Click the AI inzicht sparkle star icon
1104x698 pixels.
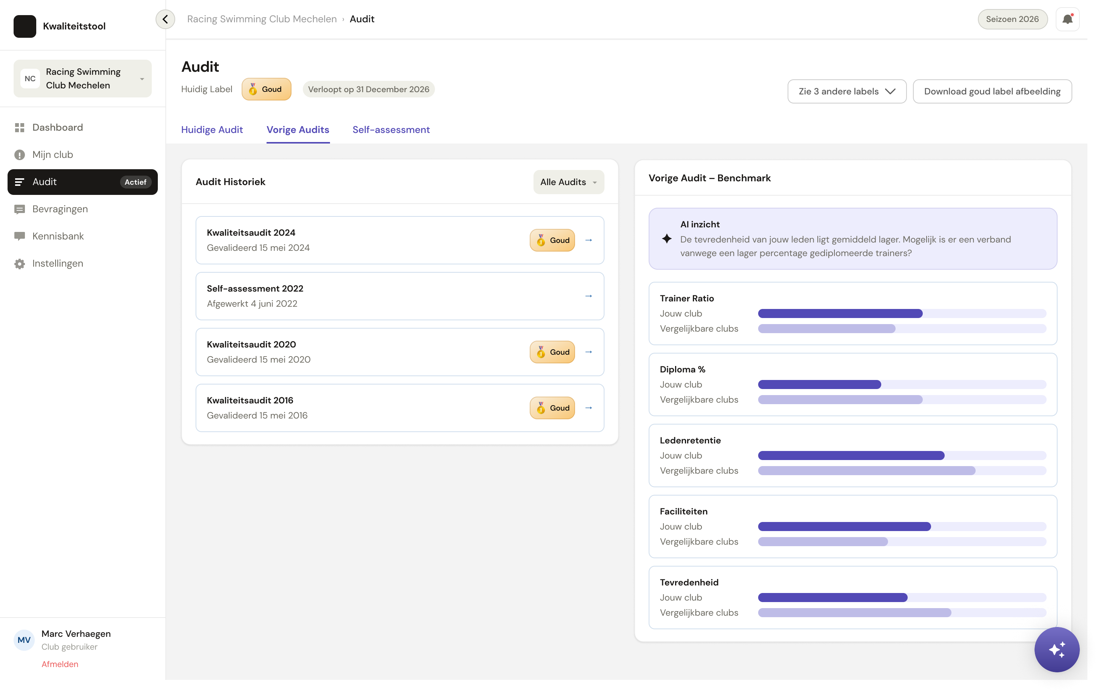667,238
